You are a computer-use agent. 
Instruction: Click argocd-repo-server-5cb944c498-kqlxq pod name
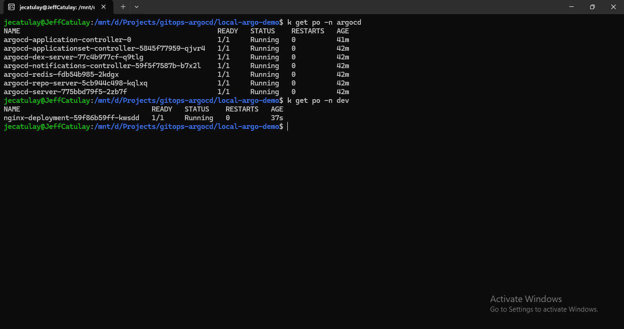coord(75,83)
